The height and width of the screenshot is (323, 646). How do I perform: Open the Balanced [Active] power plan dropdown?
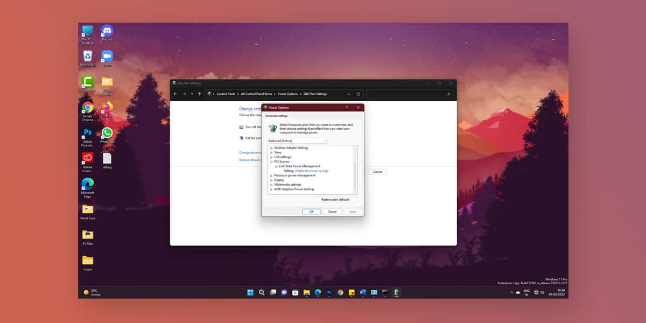[298, 141]
